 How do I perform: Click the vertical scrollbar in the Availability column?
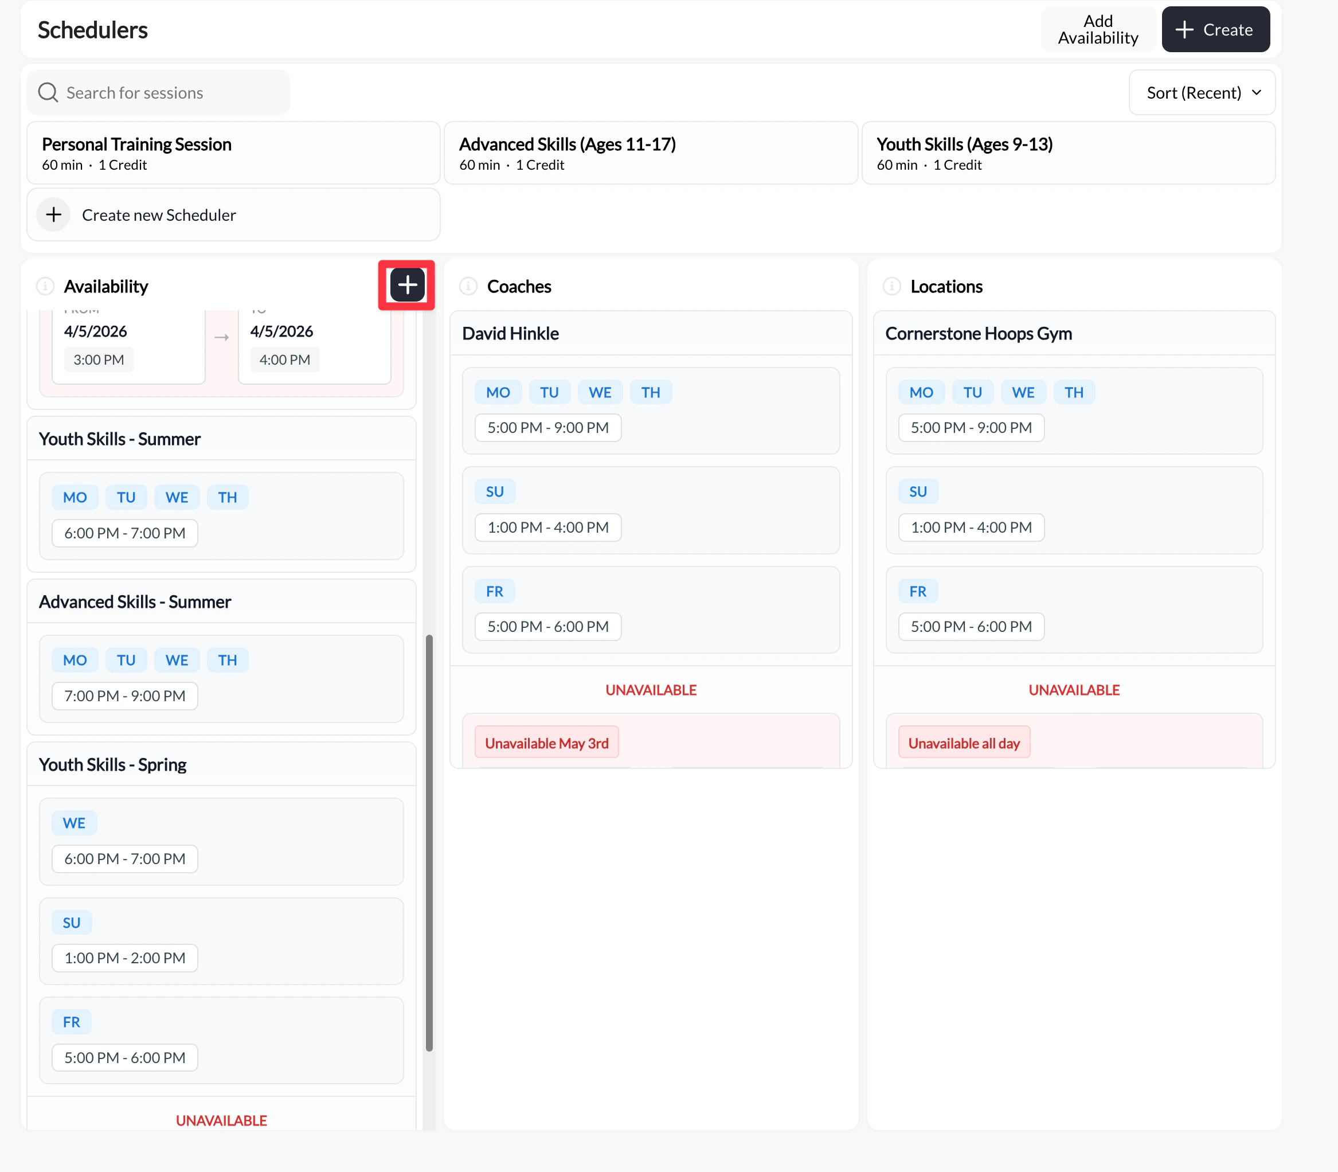click(x=429, y=843)
